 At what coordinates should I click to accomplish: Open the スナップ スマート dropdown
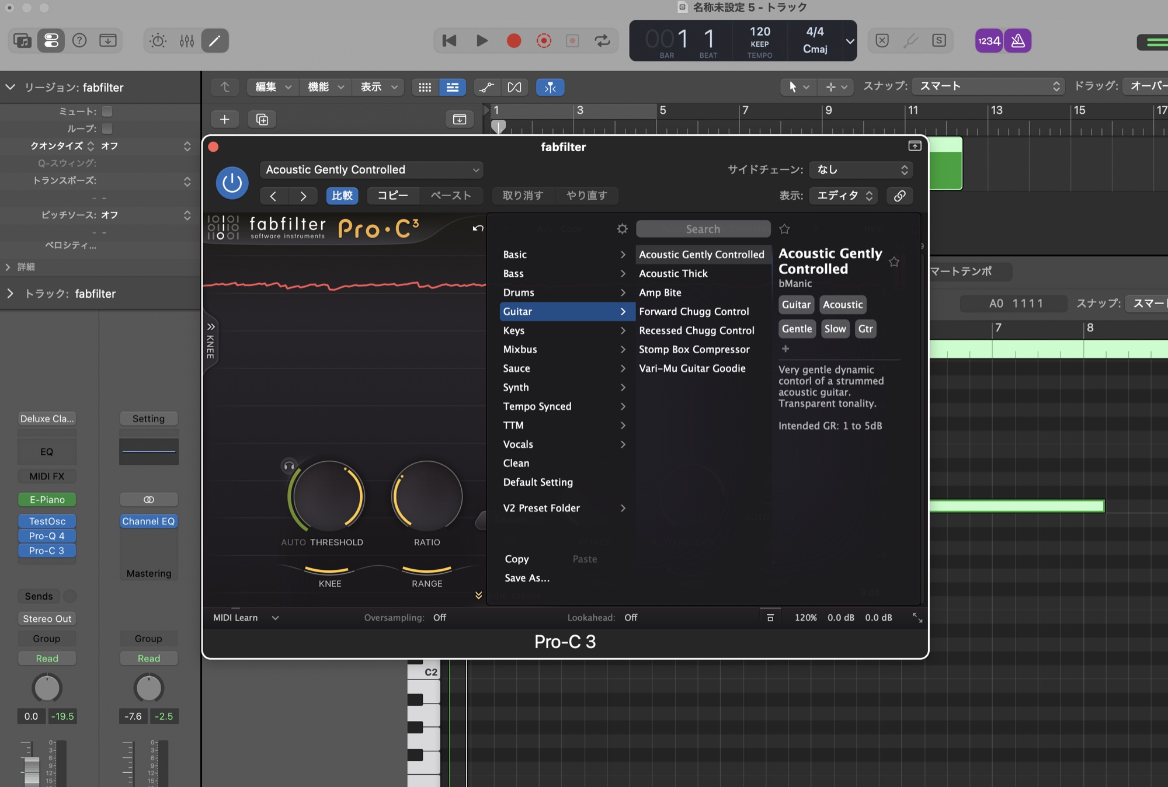pyautogui.click(x=987, y=86)
